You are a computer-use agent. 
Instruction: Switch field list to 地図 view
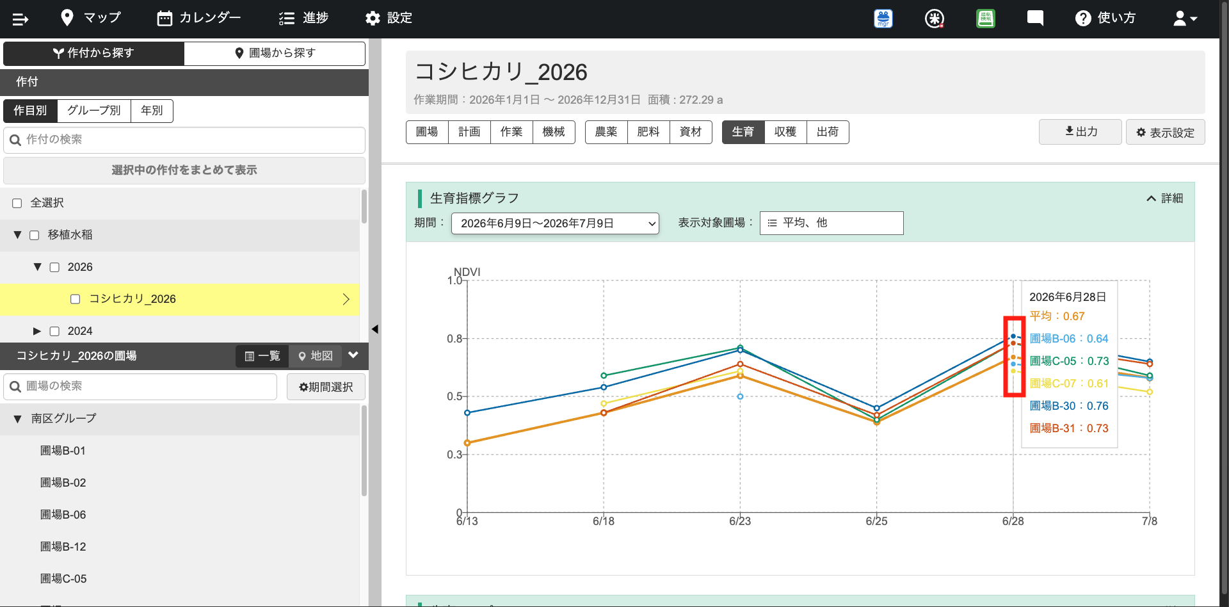[x=316, y=356]
